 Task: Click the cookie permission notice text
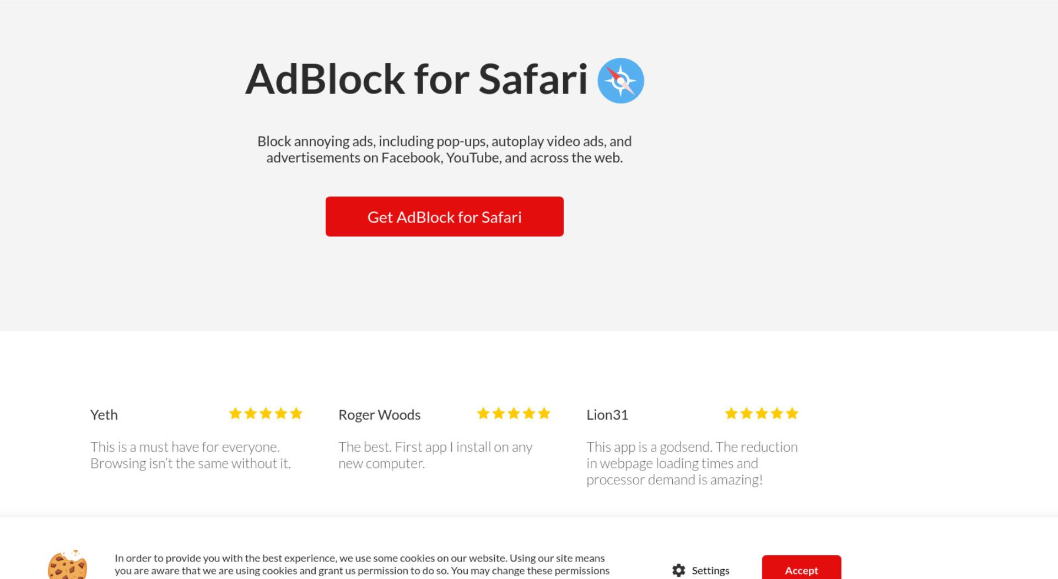coord(362,565)
